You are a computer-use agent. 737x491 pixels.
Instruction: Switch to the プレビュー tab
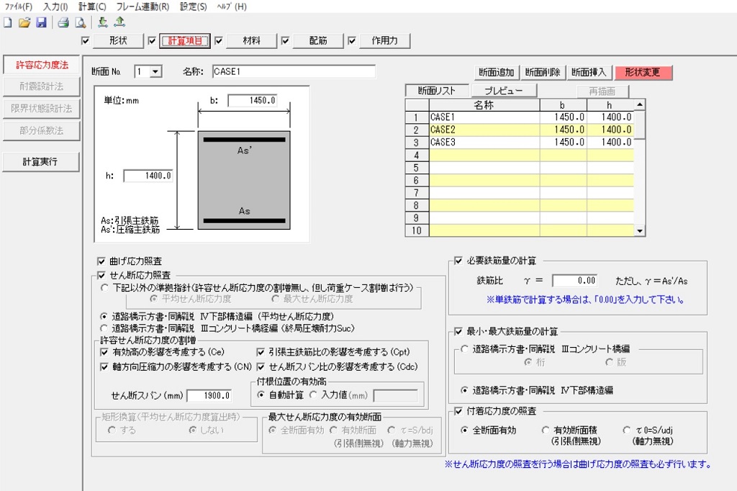[x=503, y=91]
